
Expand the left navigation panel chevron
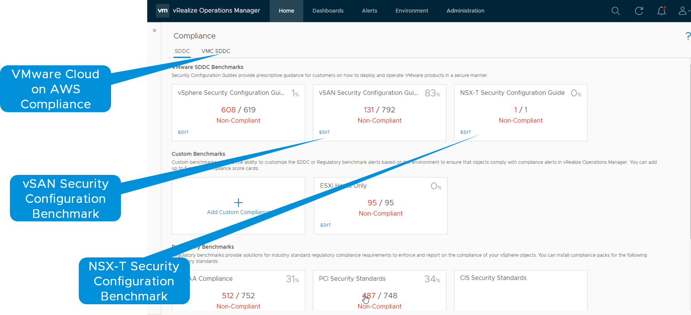click(155, 31)
